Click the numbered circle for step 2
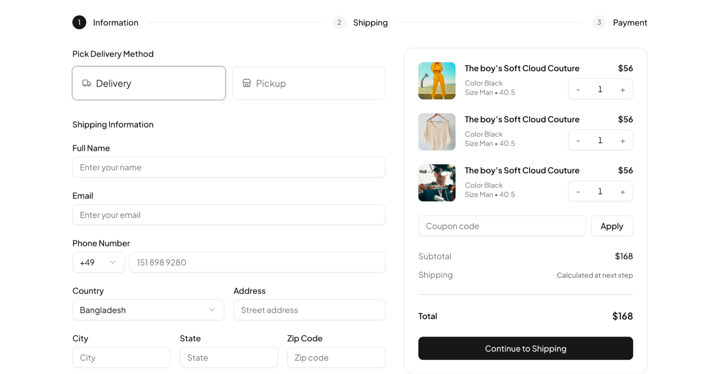712x374 pixels. 339,22
